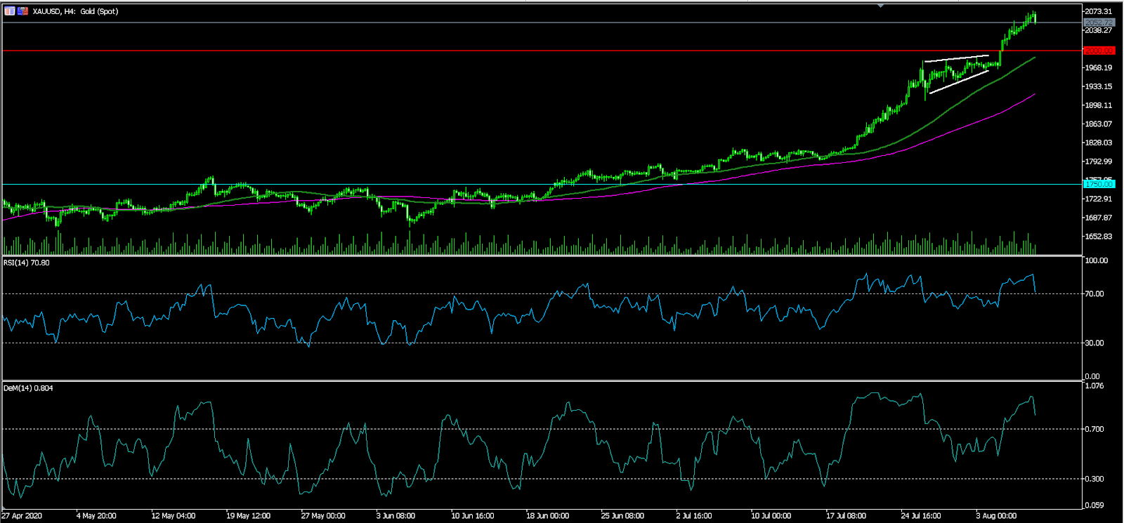Click the Quick Trading panel icon
Viewport: 1124px width, 523px height.
[x=10, y=11]
